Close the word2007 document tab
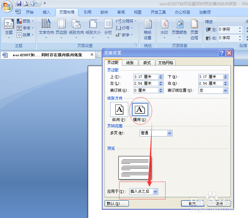The image size is (248, 218). 92,55
